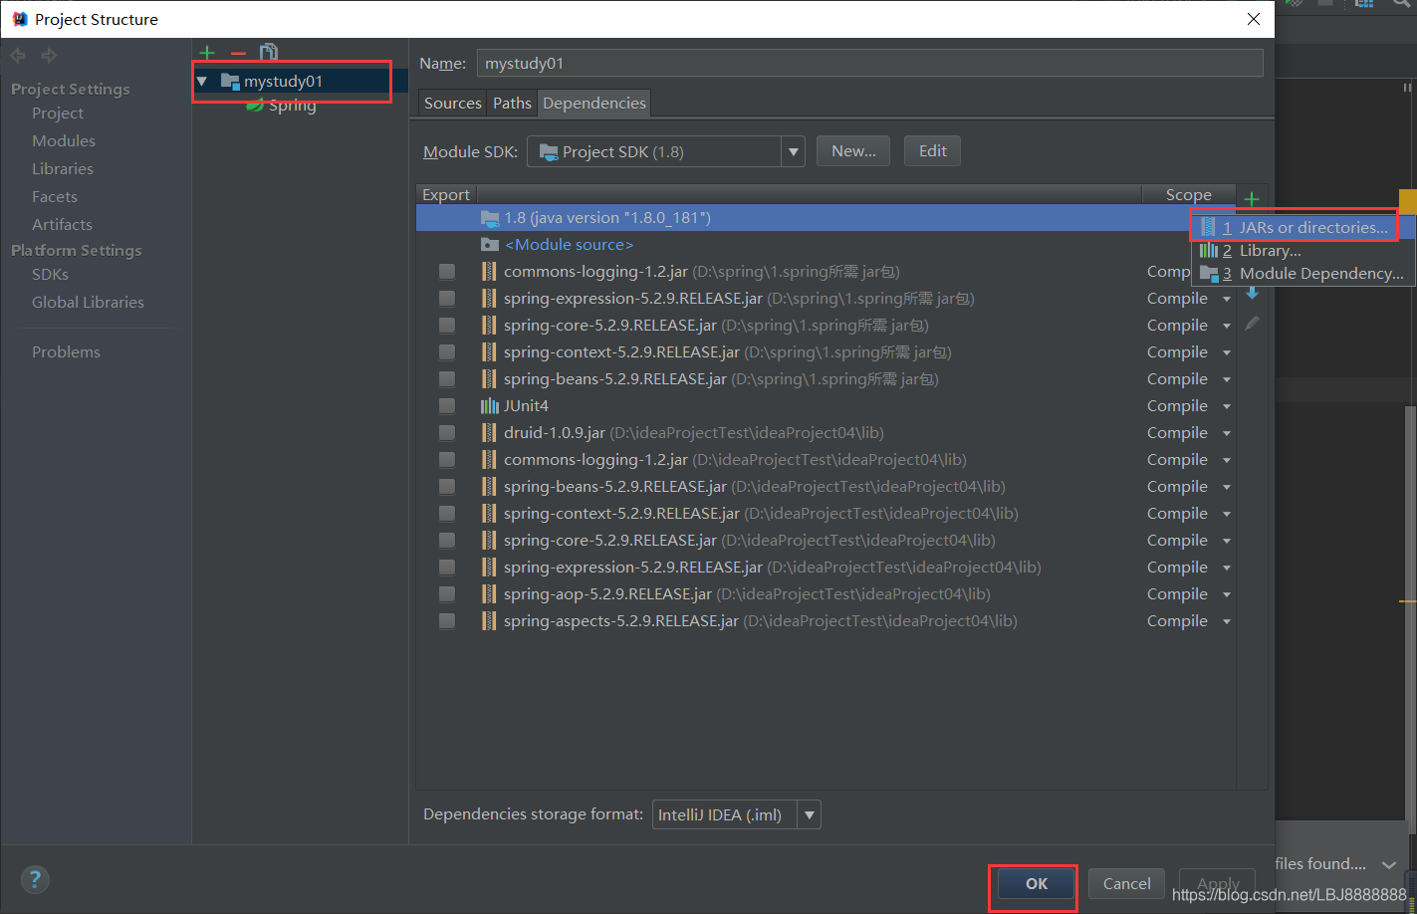Open Project under Project Settings

(58, 114)
